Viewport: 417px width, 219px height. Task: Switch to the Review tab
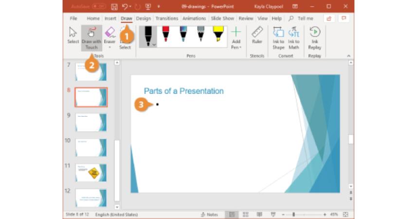246,18
